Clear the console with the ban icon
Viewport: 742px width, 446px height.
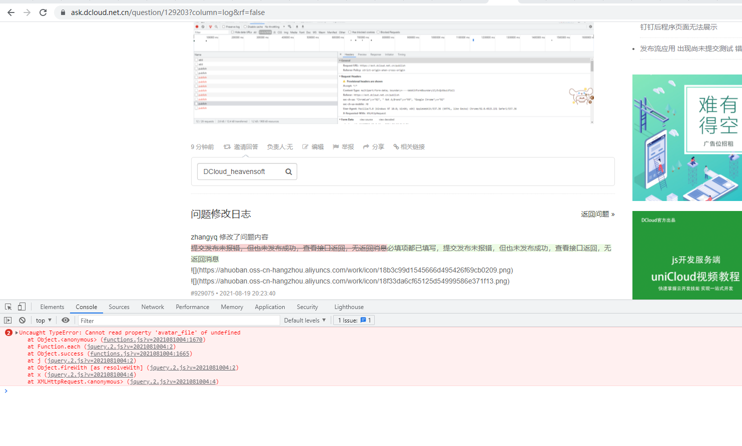pyautogui.click(x=22, y=320)
